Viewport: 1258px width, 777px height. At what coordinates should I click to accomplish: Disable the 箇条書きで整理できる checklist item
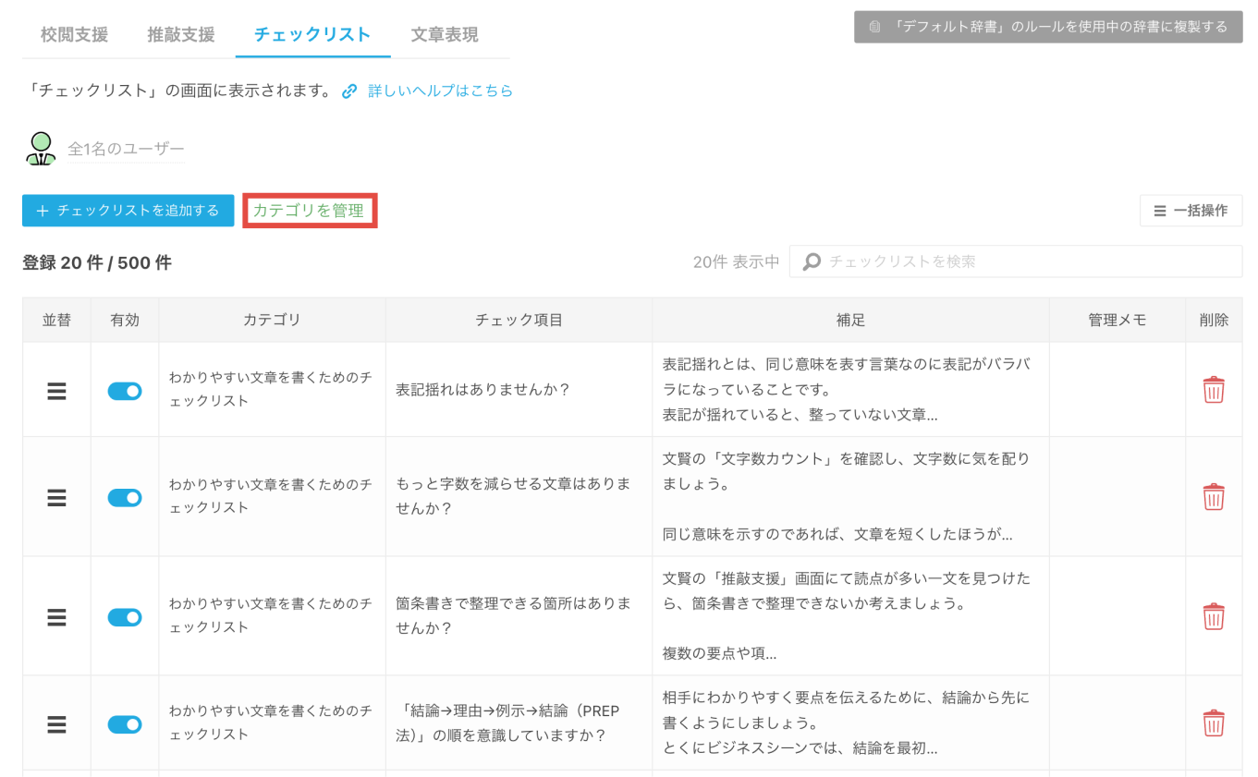[x=125, y=617]
